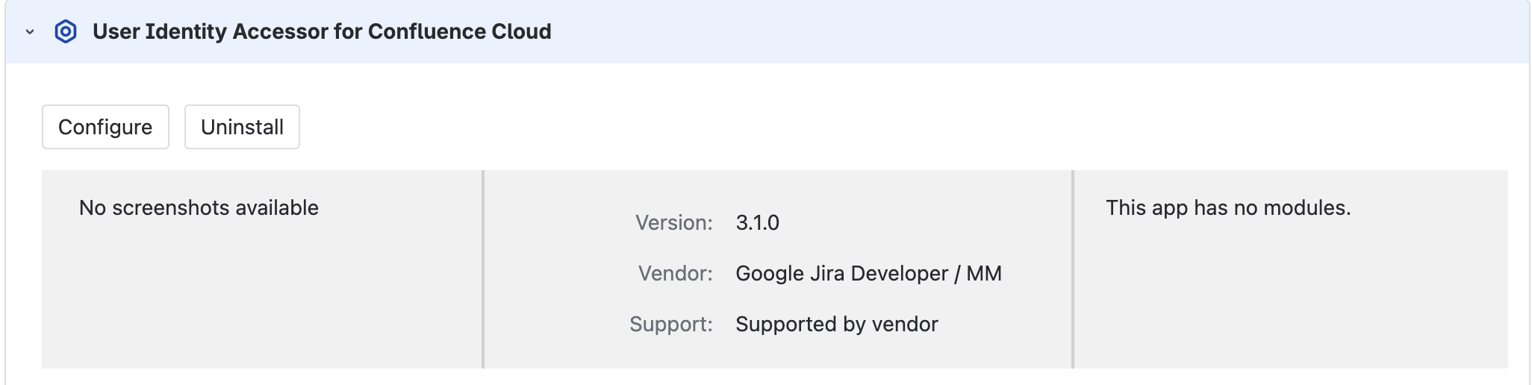Select the Version label
This screenshot has width=1532, height=385.
pos(673,222)
